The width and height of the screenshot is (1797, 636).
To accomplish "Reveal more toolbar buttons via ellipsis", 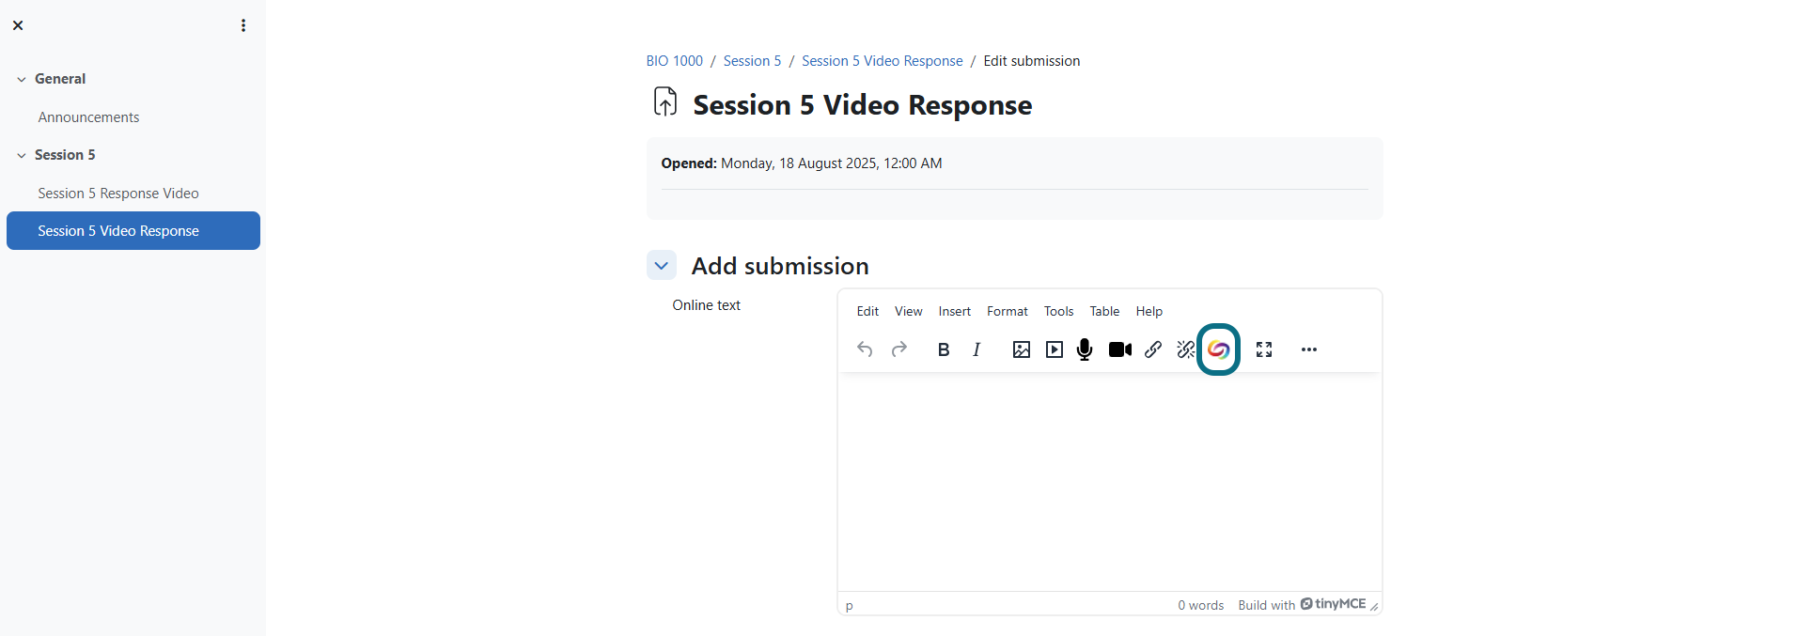I will pyautogui.click(x=1309, y=349).
